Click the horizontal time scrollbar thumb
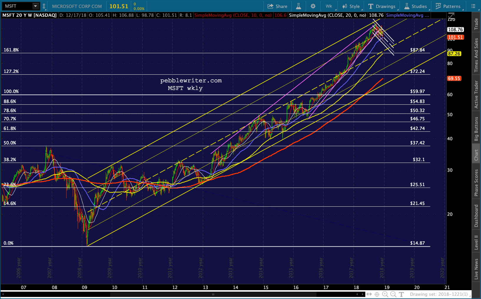Image resolution: width=481 pixels, height=299 pixels. tap(213, 294)
